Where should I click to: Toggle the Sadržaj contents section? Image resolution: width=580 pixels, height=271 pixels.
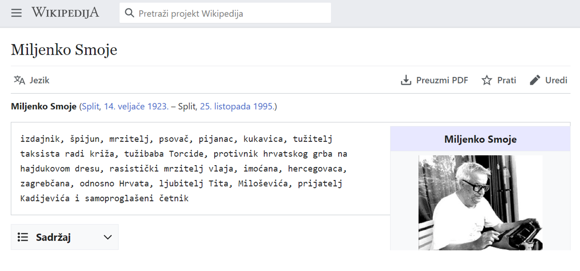pos(53,237)
